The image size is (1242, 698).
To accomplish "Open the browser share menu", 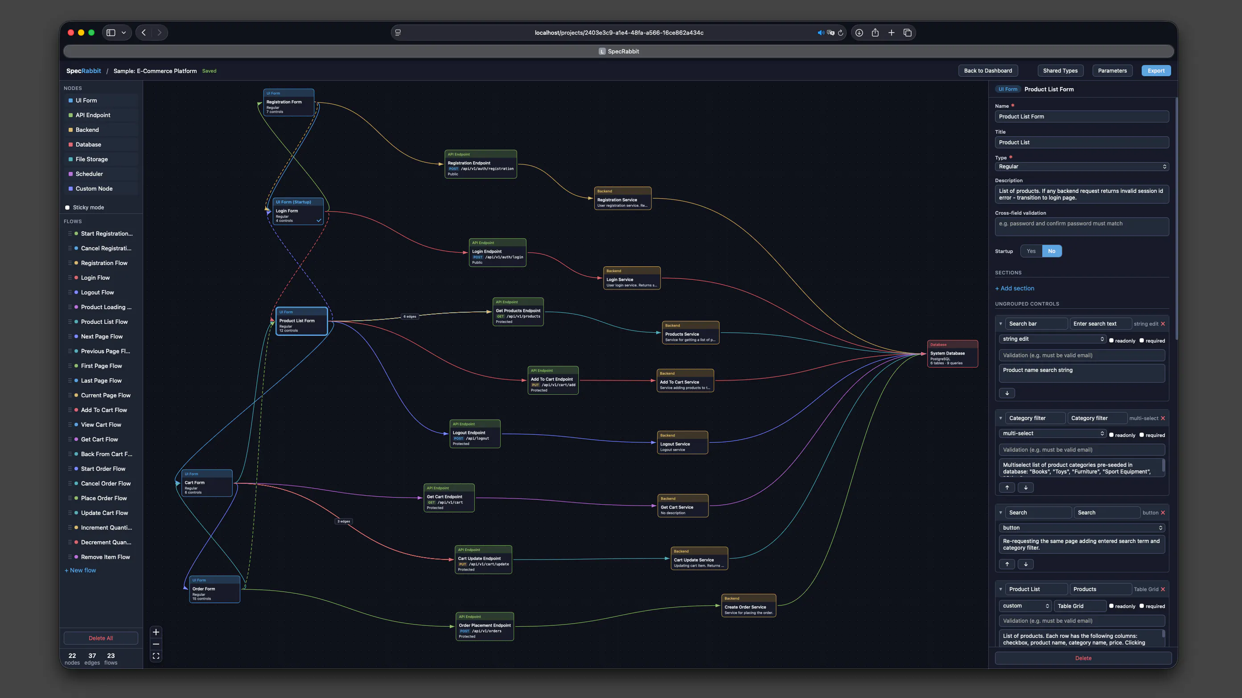I will (x=875, y=33).
